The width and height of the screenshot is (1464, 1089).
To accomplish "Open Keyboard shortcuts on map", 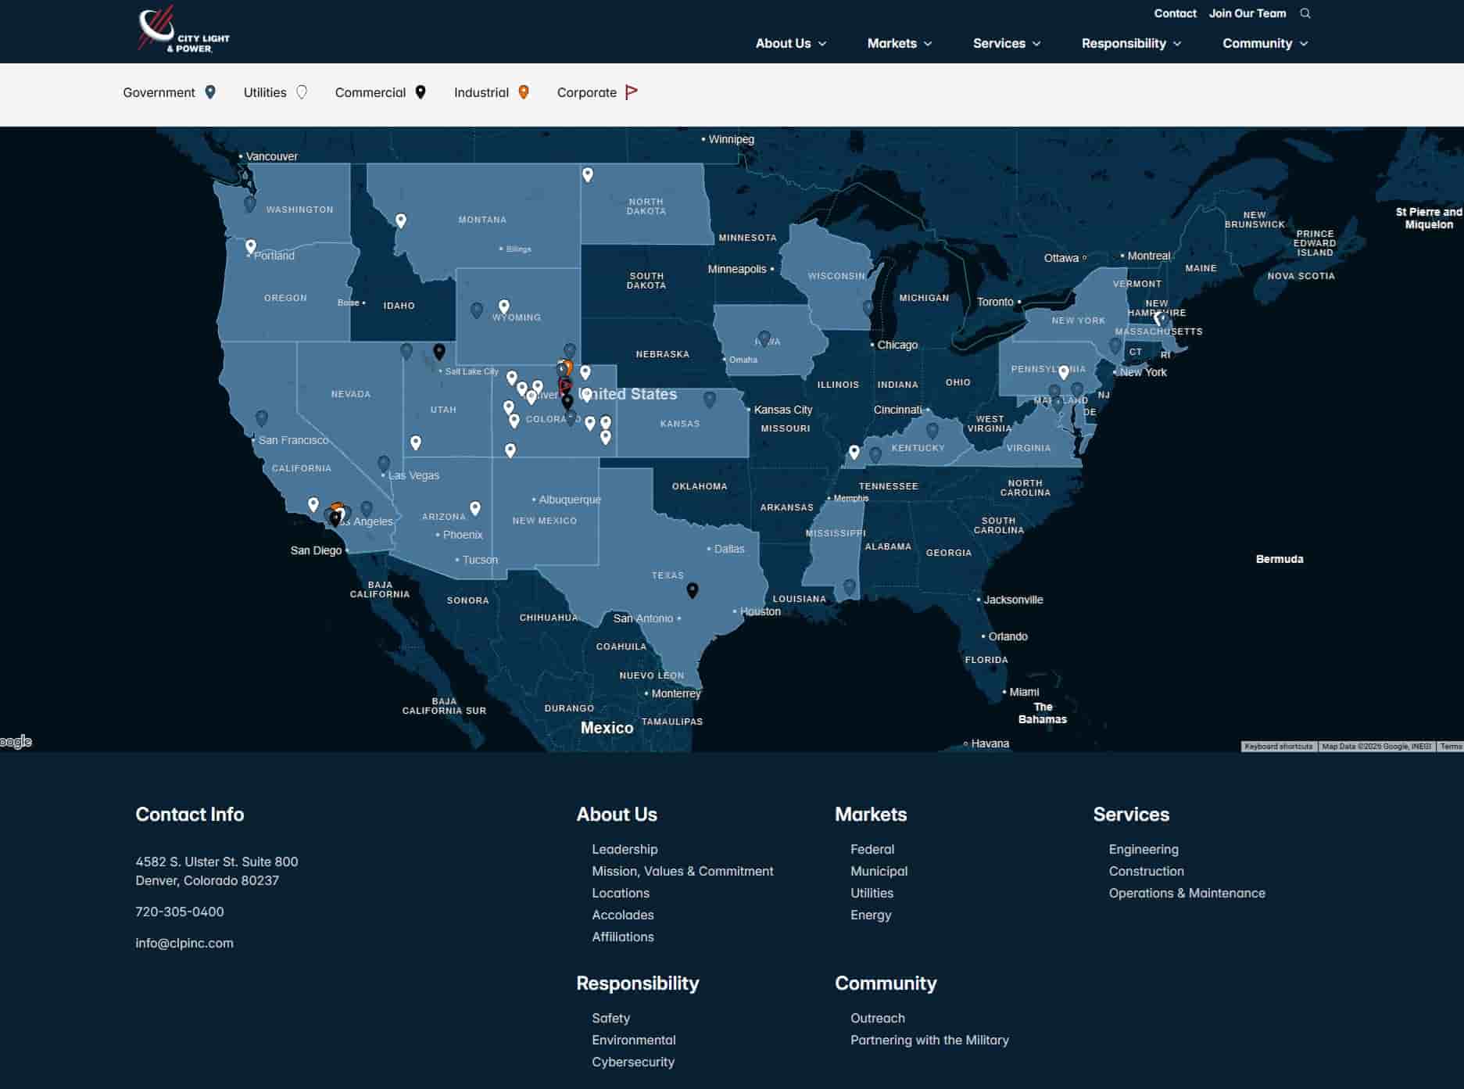I will (x=1279, y=747).
